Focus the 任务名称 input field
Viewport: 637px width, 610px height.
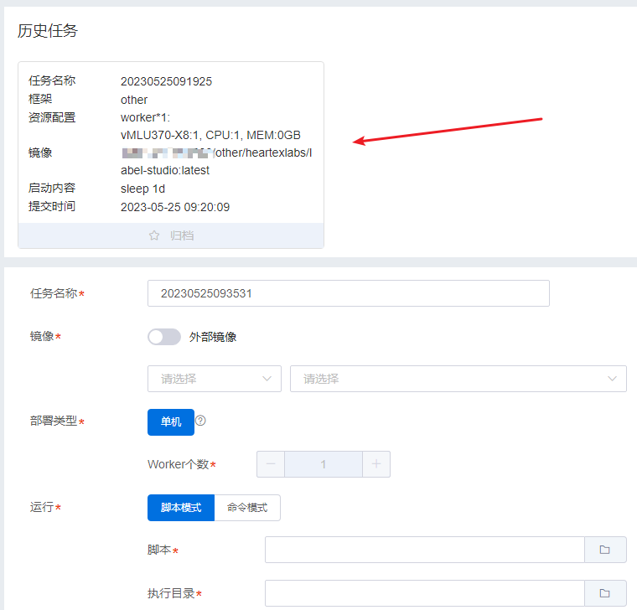348,293
